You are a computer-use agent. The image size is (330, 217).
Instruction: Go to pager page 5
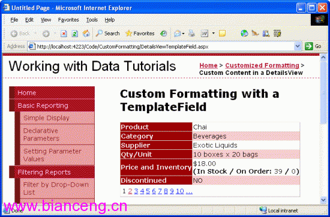[148, 191]
